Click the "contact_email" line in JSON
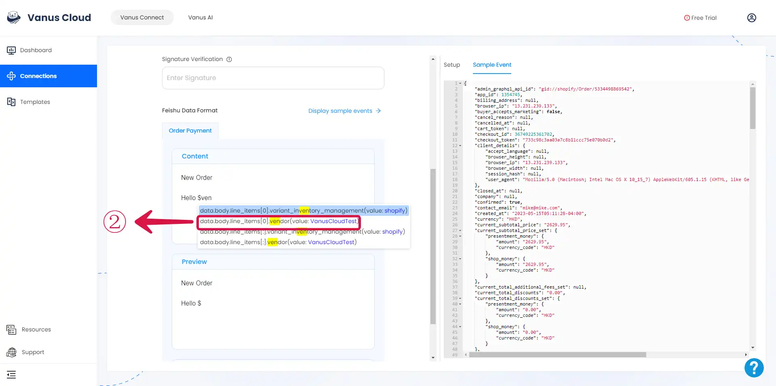 coord(519,208)
